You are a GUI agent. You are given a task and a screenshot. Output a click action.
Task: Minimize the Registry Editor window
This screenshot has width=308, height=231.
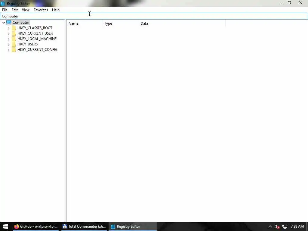(282, 3)
